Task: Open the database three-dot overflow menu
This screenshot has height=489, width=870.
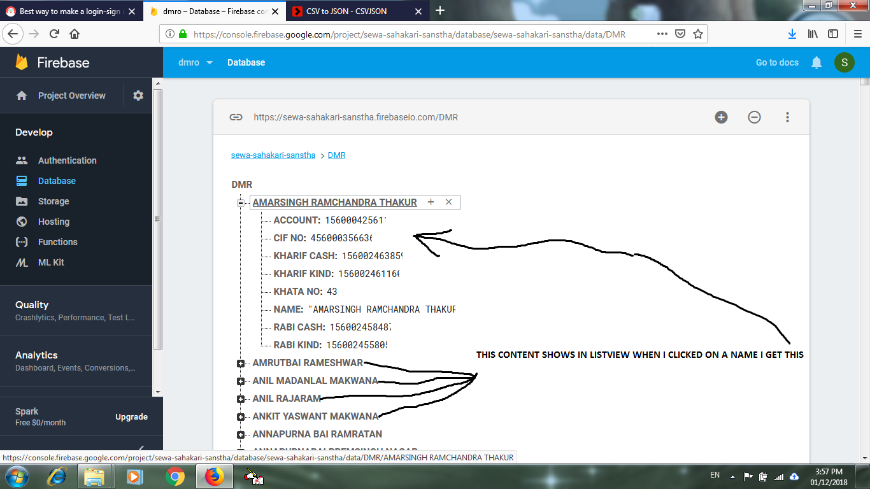Action: pos(787,117)
